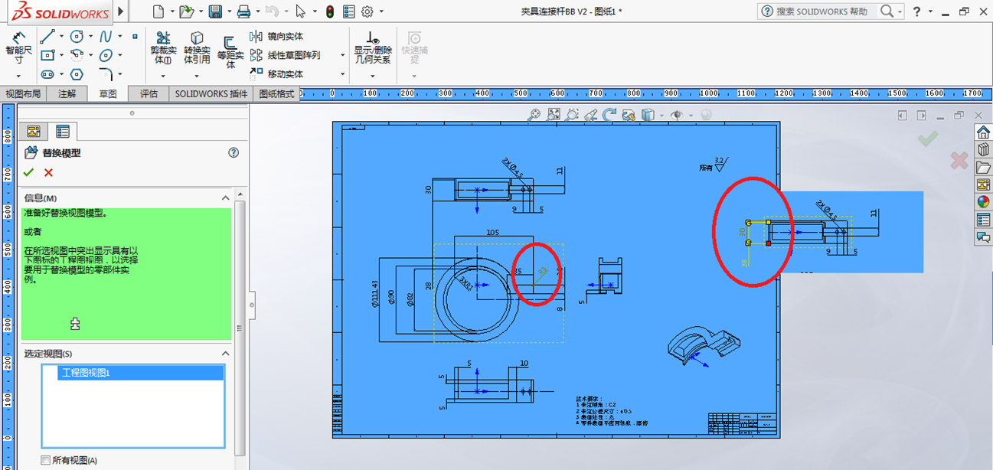Click the Rotate view icon
This screenshot has height=470, width=993.
[609, 115]
